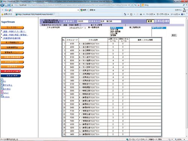Open the セーフティ(S) menu
Image resolution: width=188 pixels, height=141 pixels.
point(163,14)
